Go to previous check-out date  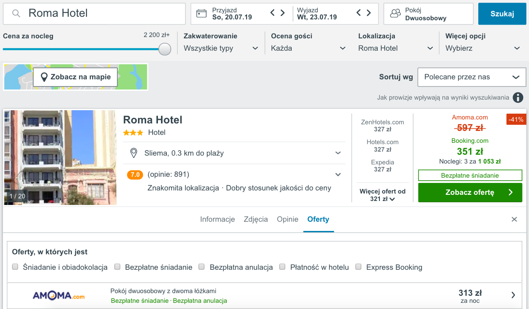coord(359,13)
